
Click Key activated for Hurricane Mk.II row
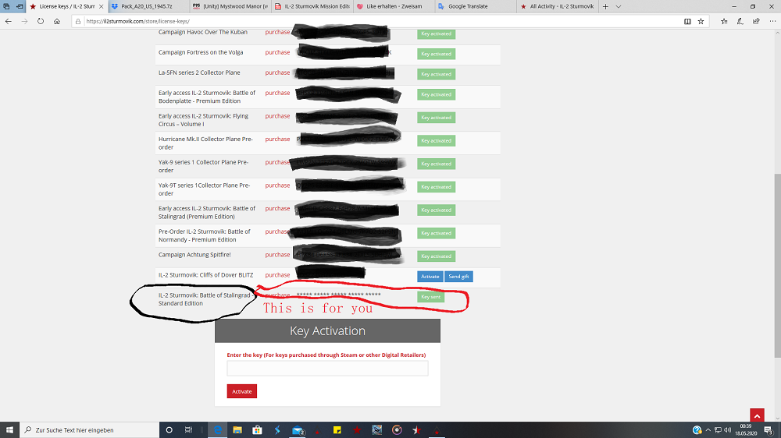pos(436,141)
